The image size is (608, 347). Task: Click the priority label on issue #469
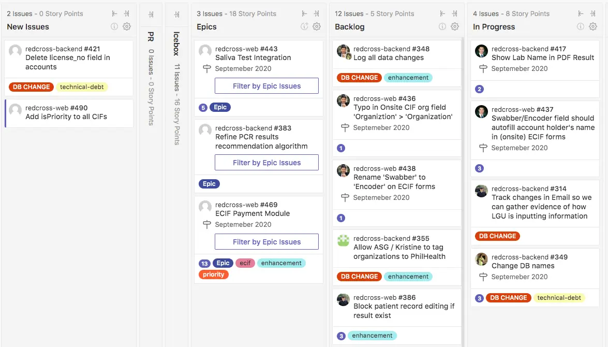(214, 274)
